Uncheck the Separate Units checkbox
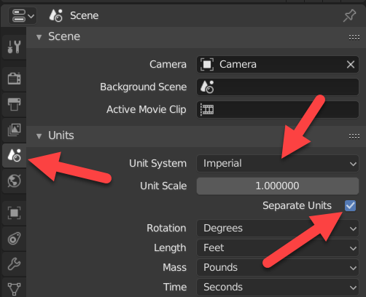Image resolution: width=366 pixels, height=297 pixels. coord(350,206)
